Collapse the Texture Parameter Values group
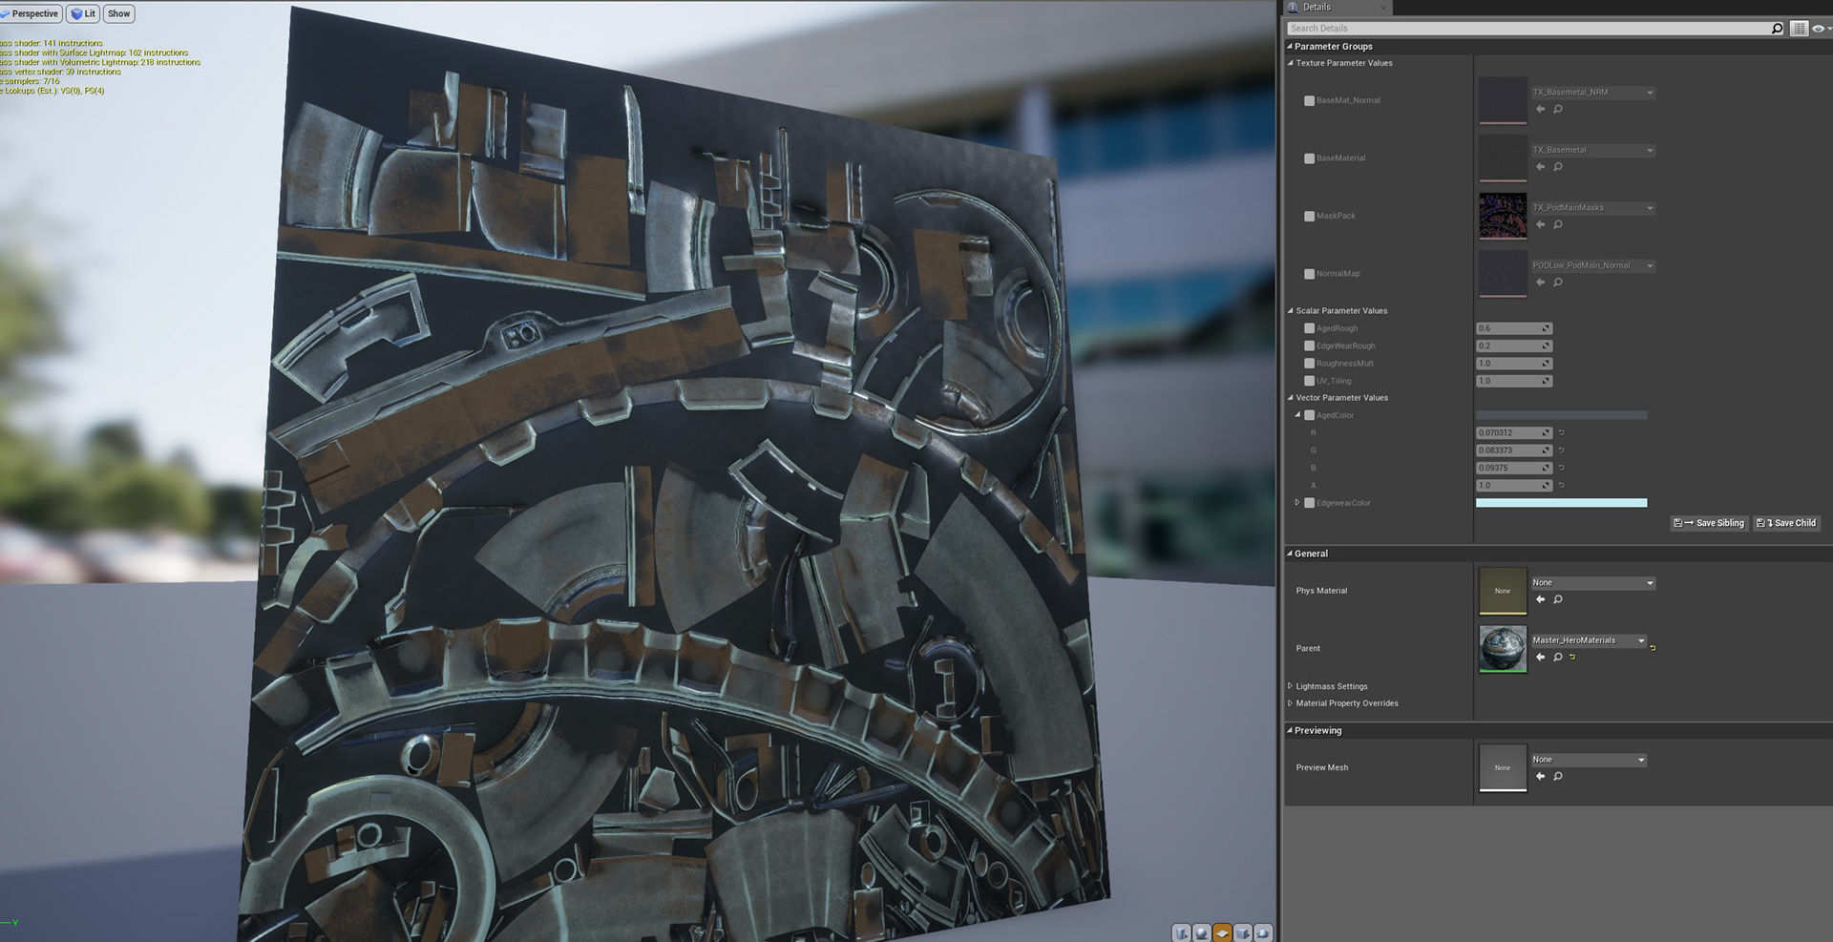1833x942 pixels. click(1290, 63)
